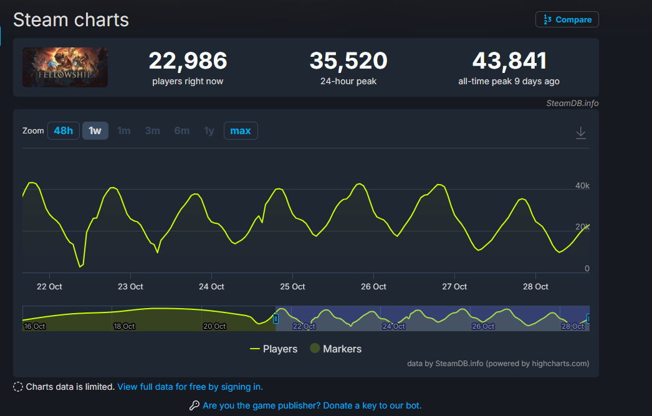Click the 35,520 24-hour peak value

pos(348,60)
